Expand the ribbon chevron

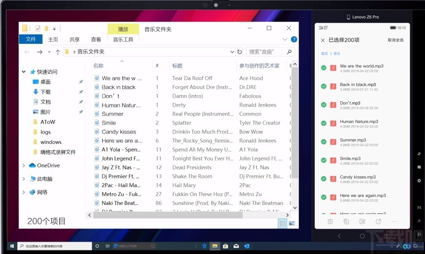(x=285, y=39)
